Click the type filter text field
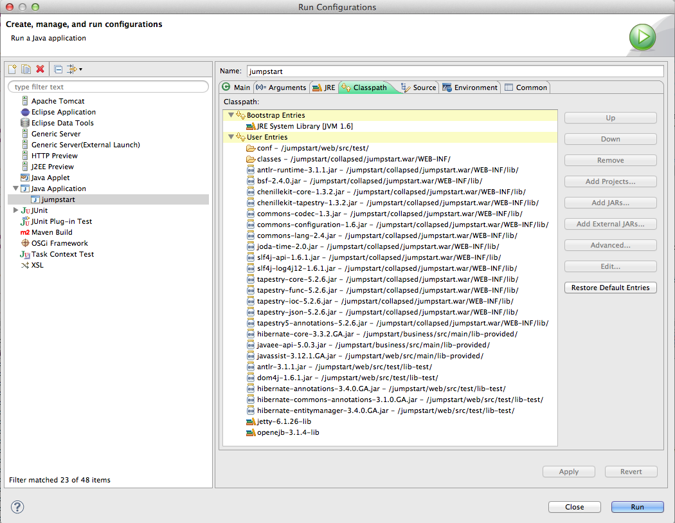675x523 pixels. click(109, 87)
